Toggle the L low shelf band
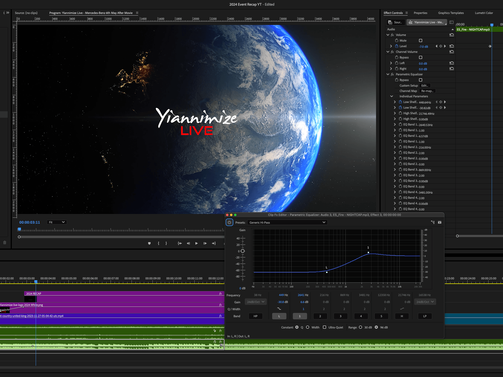503x377 pixels. click(x=279, y=316)
